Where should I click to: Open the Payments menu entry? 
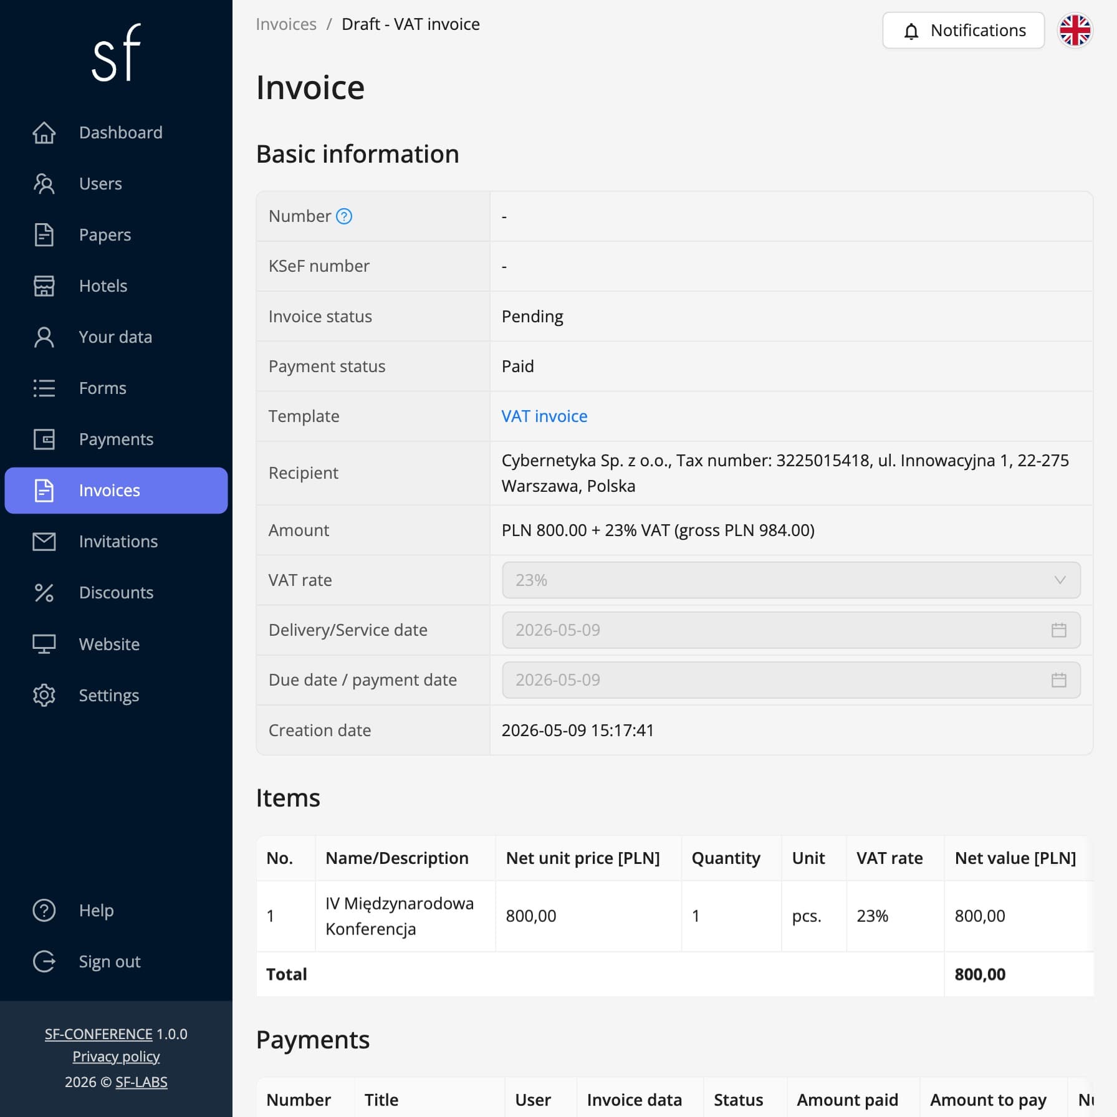(x=116, y=439)
